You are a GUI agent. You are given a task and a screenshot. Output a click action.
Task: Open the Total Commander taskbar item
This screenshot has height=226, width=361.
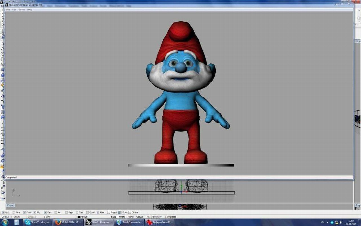coord(129,222)
